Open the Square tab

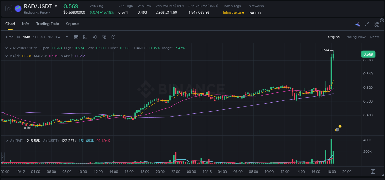[x=72, y=24]
